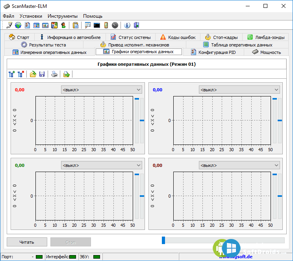Expand the bottom-right graph <выкл> dropdown
The image size is (293, 261).
pos(239,165)
